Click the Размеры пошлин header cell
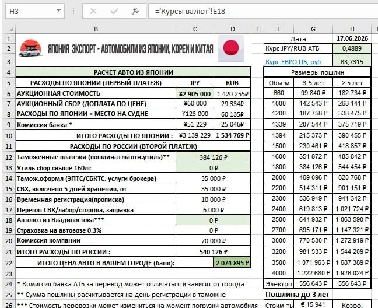378x308 pixels. pyautogui.click(x=317, y=72)
